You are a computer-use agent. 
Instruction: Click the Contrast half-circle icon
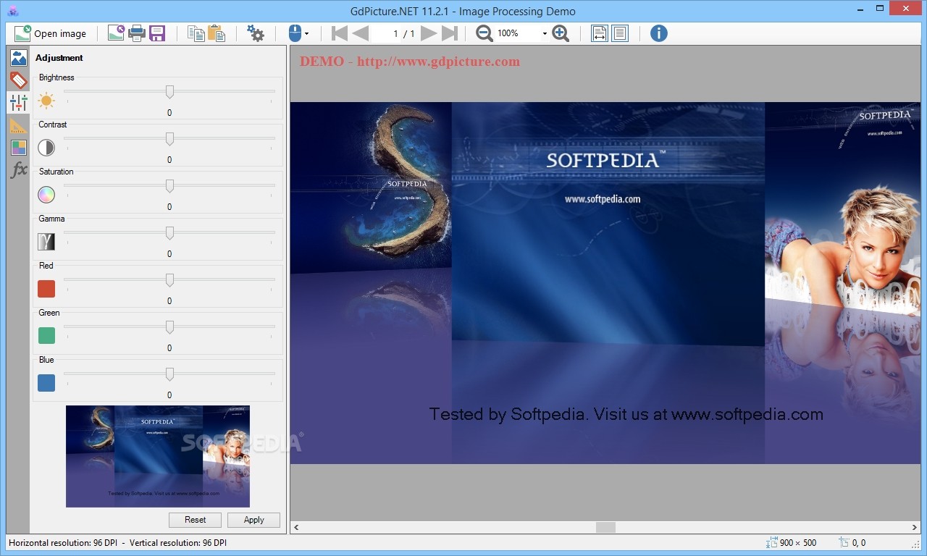pos(46,148)
